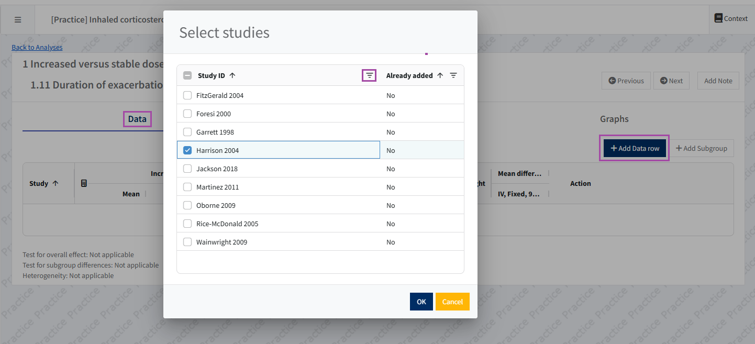Click the Context book icon
Viewport: 755px width, 344px height.
click(x=718, y=18)
